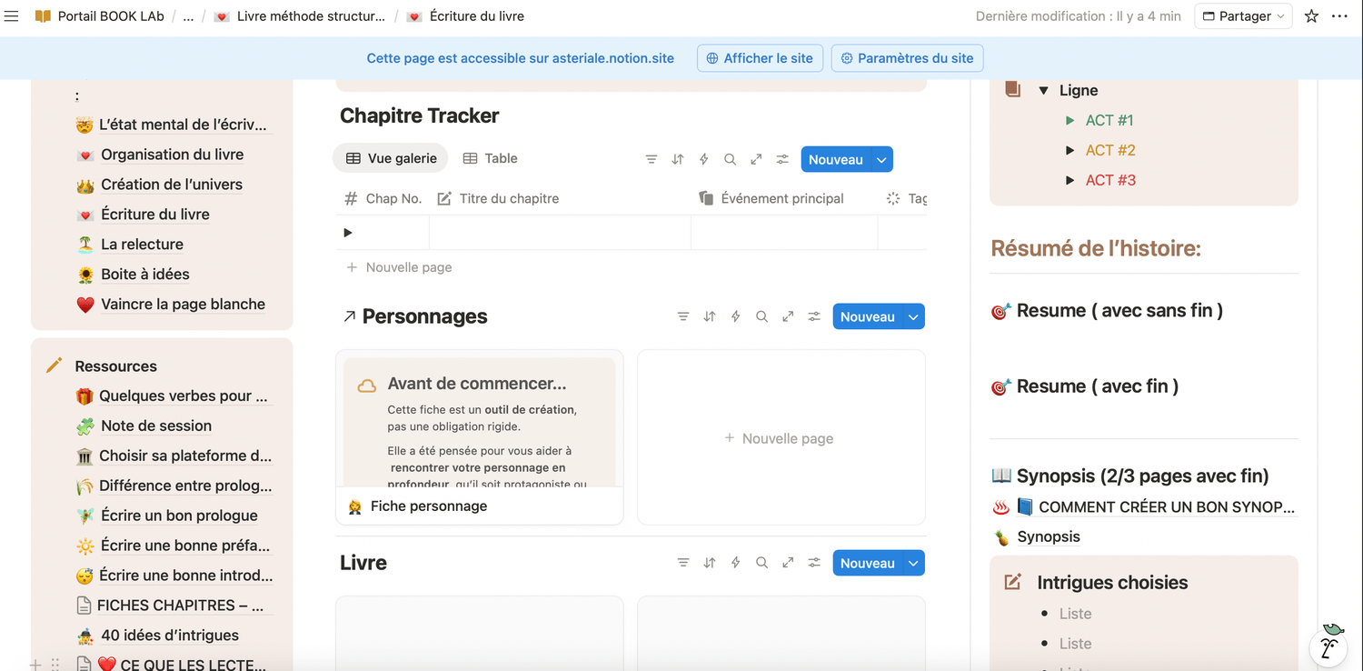Expand the empty Chapitre Tracker row
This screenshot has height=671, width=1363.
[x=348, y=233]
